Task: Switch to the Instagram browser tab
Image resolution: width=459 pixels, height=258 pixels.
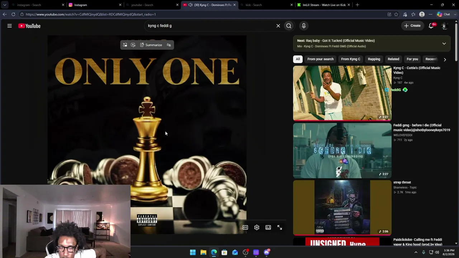Action: tap(93, 5)
